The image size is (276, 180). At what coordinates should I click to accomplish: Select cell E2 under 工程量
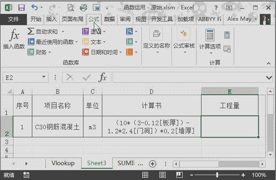(x=230, y=127)
